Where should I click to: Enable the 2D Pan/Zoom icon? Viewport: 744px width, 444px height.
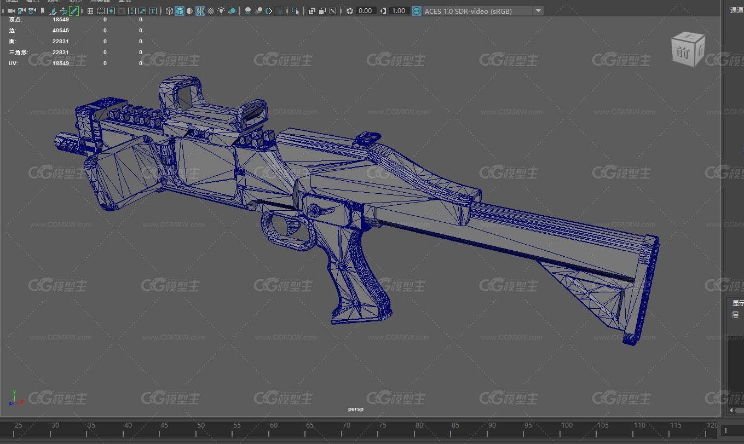pos(64,11)
